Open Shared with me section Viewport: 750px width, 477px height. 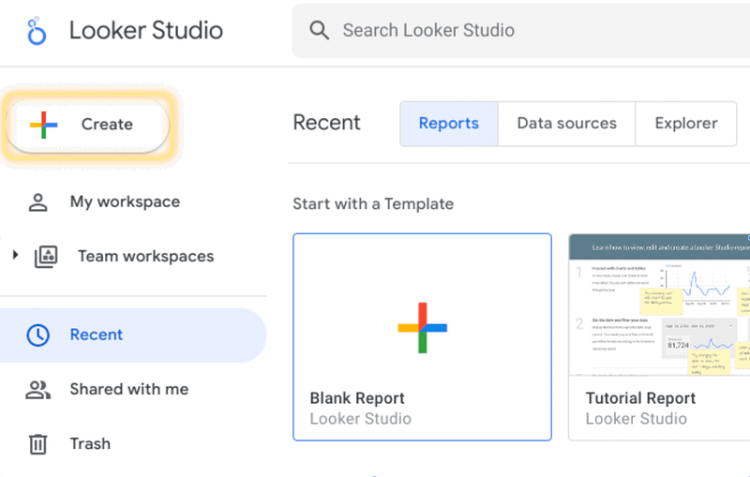[129, 389]
